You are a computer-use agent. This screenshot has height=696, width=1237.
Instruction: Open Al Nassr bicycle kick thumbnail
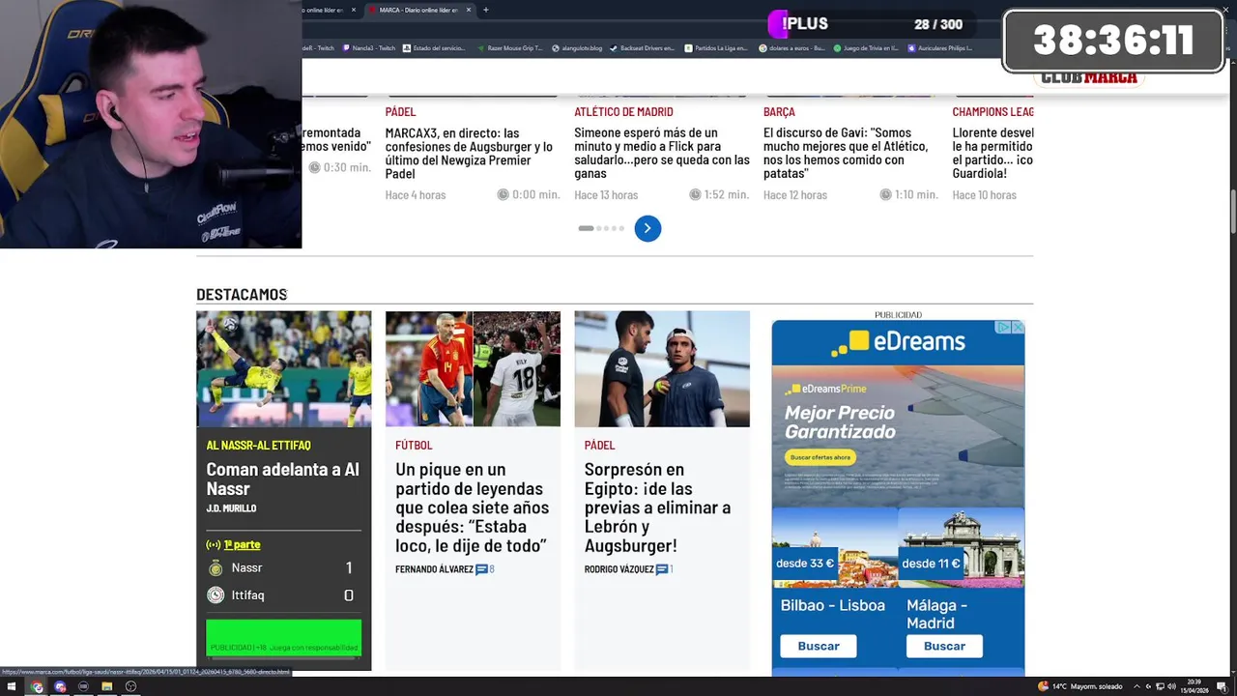pyautogui.click(x=283, y=368)
